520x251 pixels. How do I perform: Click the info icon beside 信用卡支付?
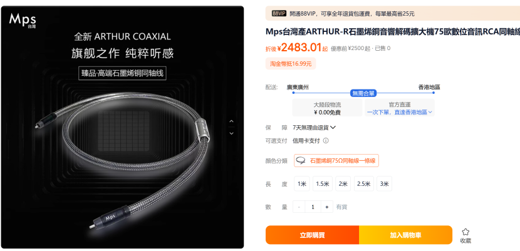pyautogui.click(x=326, y=141)
